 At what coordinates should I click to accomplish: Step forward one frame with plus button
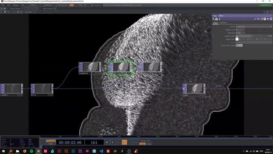click(136, 142)
